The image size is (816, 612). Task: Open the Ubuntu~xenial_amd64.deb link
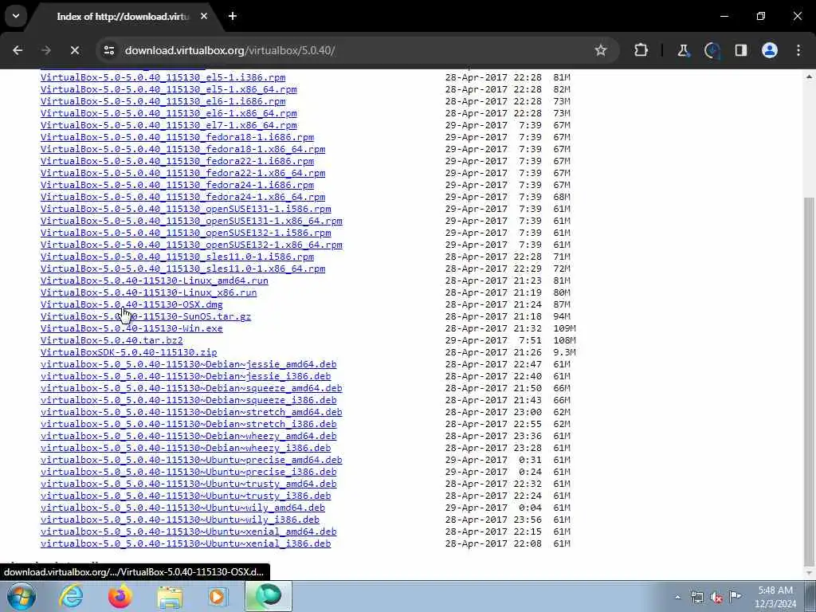tap(188, 532)
